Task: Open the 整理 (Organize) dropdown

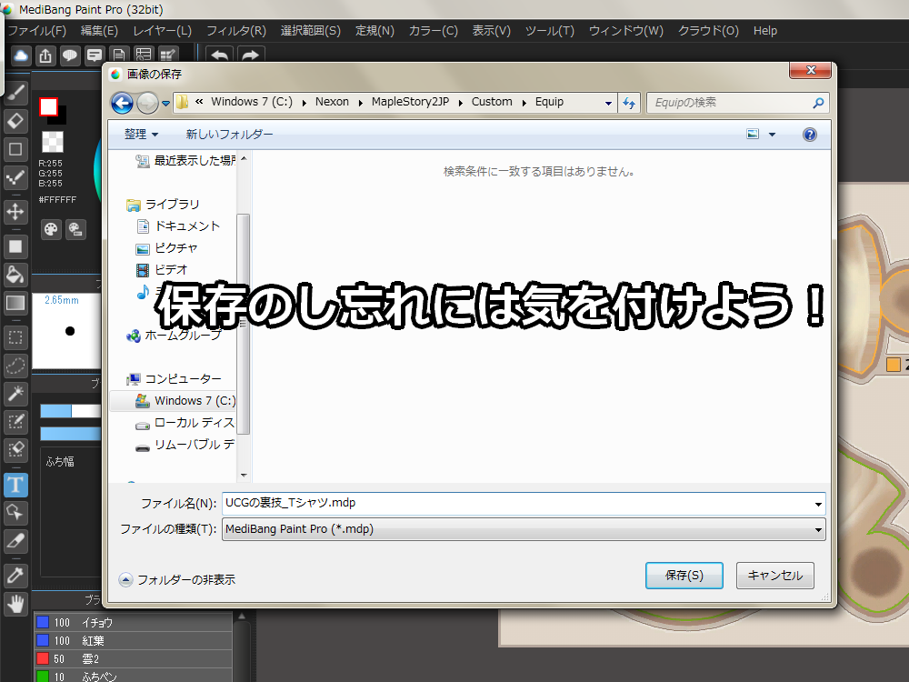Action: click(142, 134)
